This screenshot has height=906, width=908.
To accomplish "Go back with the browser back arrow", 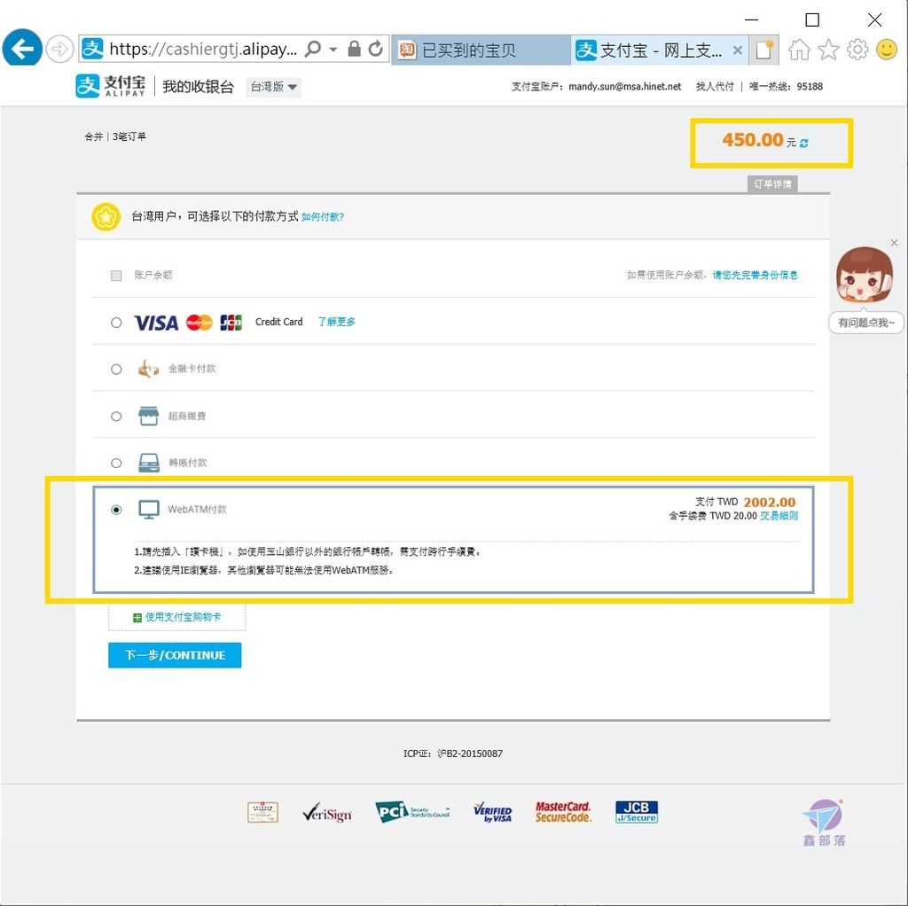I will coord(22,49).
